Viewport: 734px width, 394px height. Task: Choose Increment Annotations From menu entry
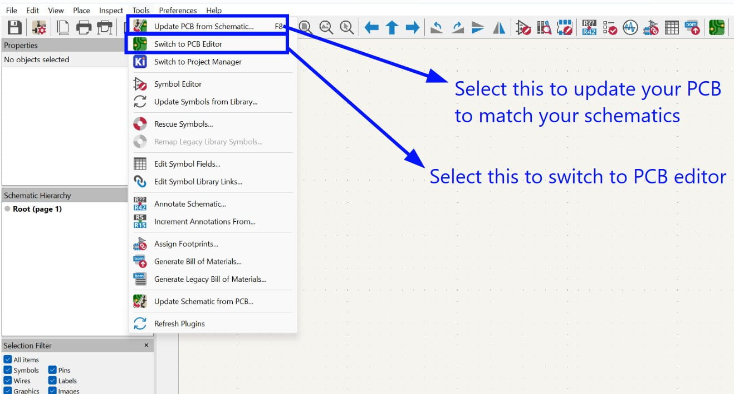(x=213, y=221)
